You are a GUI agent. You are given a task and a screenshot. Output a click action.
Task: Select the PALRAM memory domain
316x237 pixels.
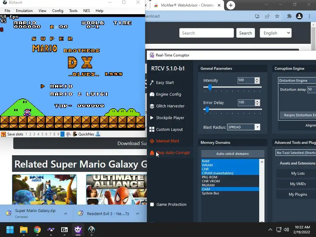230,185
